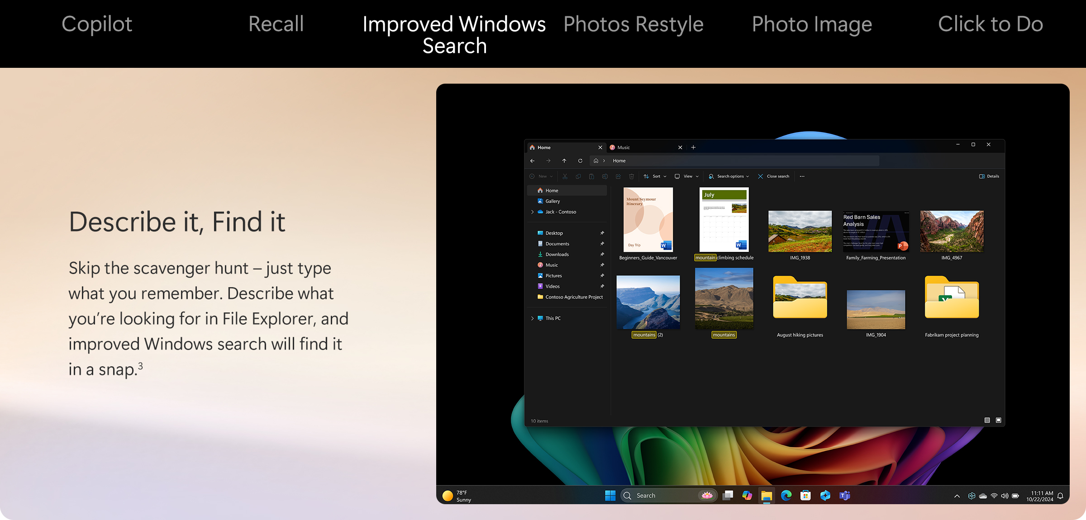The width and height of the screenshot is (1086, 520).
Task: Select Home in the navigation pane
Action: [x=567, y=190]
